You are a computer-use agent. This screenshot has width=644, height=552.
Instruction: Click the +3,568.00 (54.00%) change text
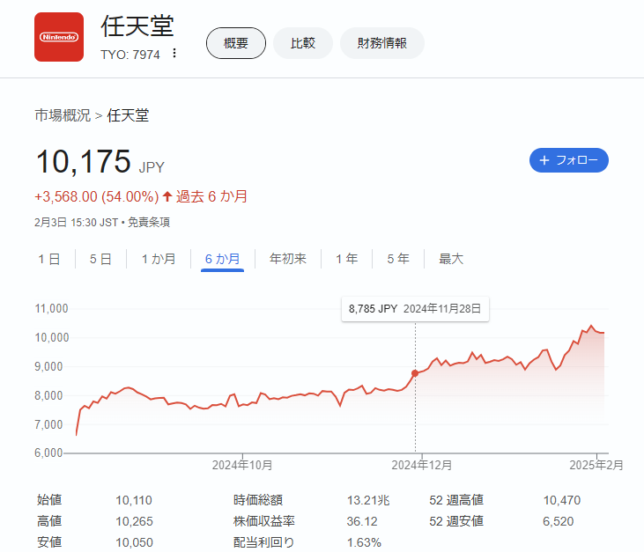pyautogui.click(x=97, y=196)
